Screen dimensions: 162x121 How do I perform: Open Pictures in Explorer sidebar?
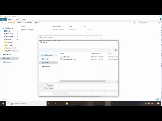click(x=9, y=39)
